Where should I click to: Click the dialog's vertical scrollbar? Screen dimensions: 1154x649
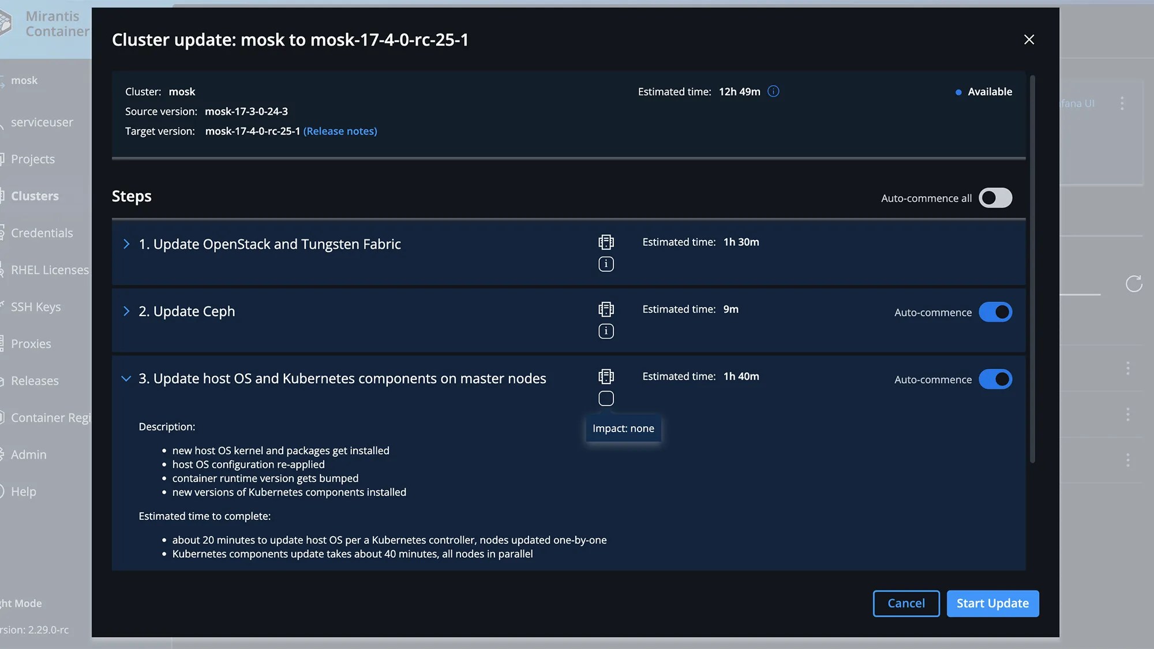click(1032, 268)
